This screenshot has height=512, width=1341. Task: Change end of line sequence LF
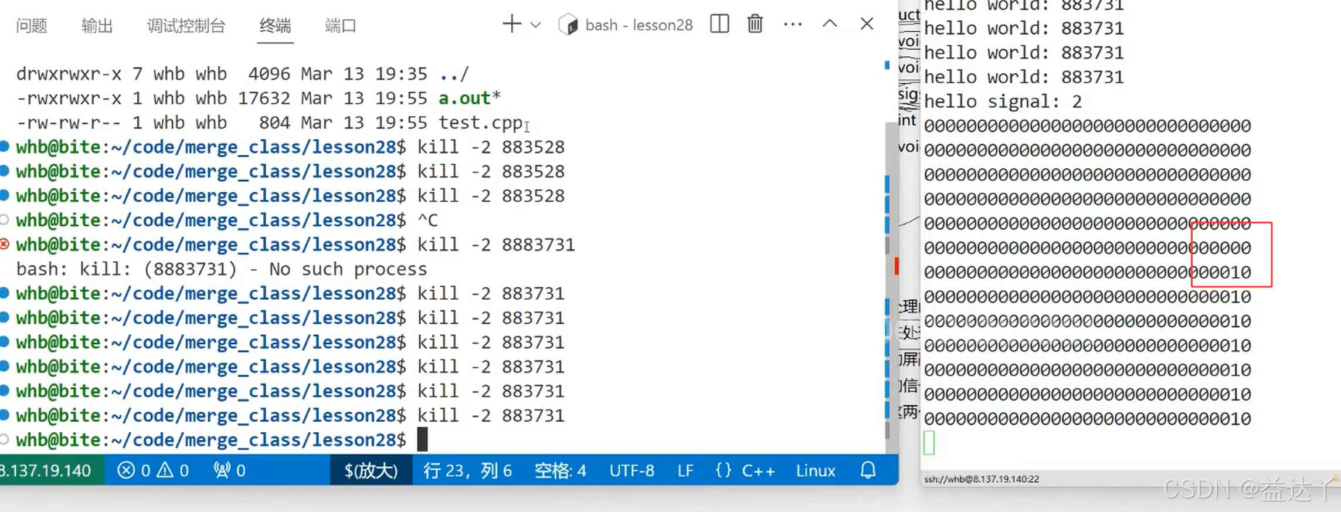685,470
